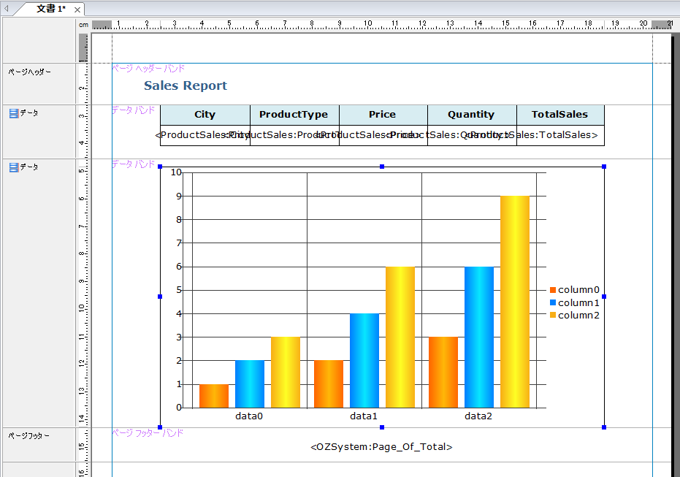The width and height of the screenshot is (680, 477).
Task: Select the ProductType header cell
Action: pos(294,115)
